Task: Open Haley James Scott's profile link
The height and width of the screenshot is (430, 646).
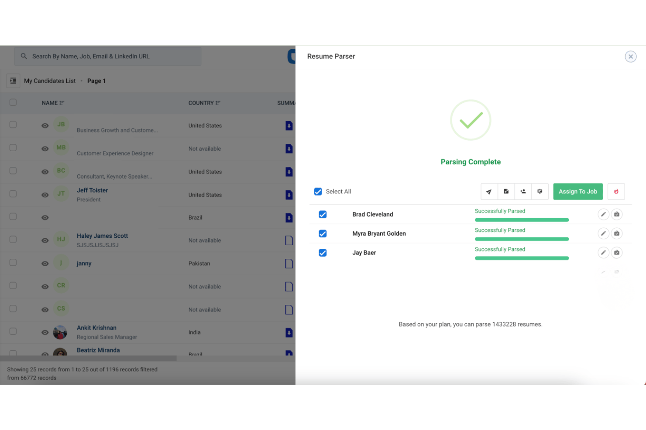Action: click(x=102, y=236)
